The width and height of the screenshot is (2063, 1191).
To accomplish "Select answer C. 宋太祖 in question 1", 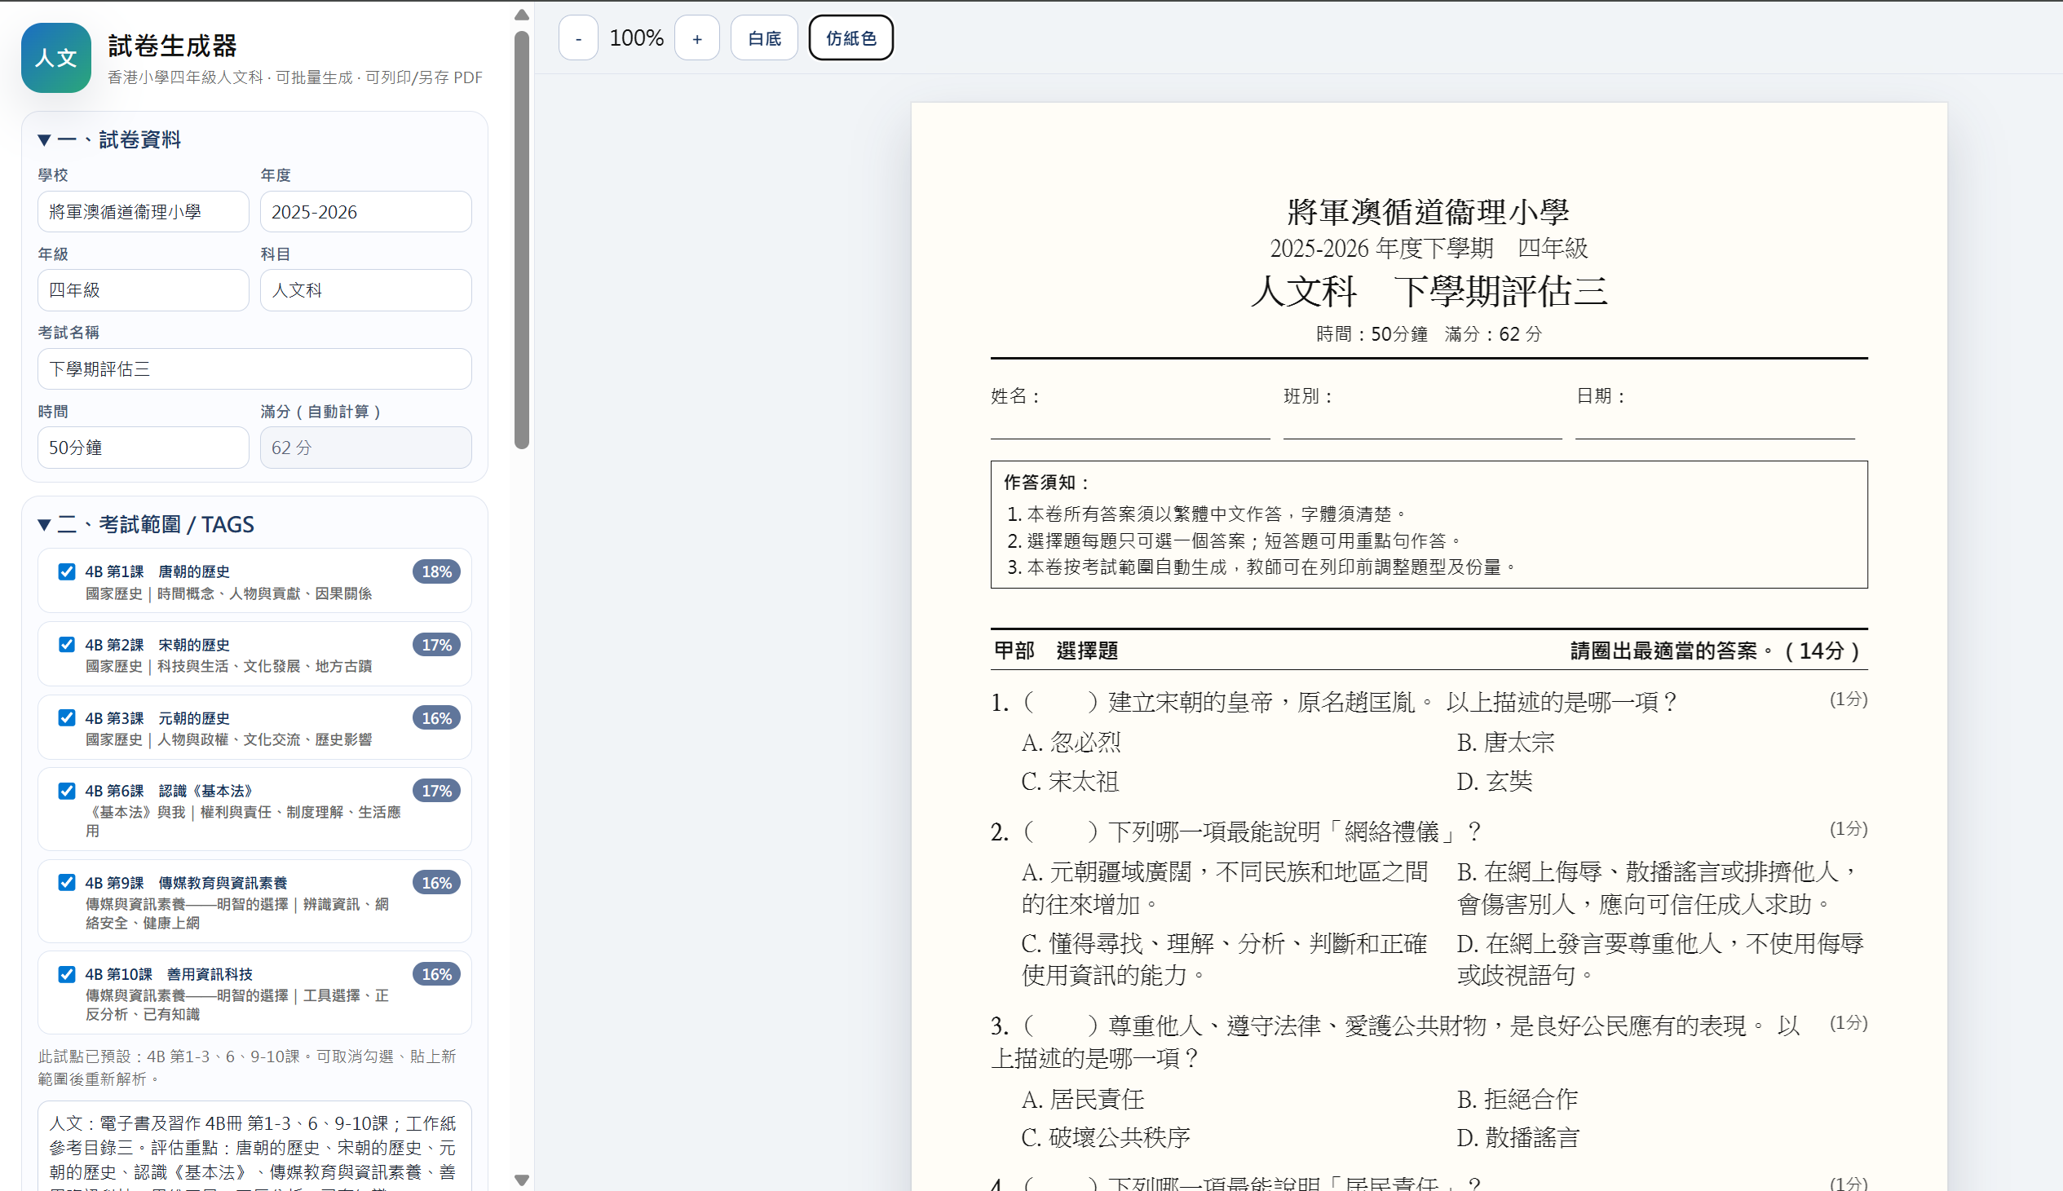I will coord(1070,782).
